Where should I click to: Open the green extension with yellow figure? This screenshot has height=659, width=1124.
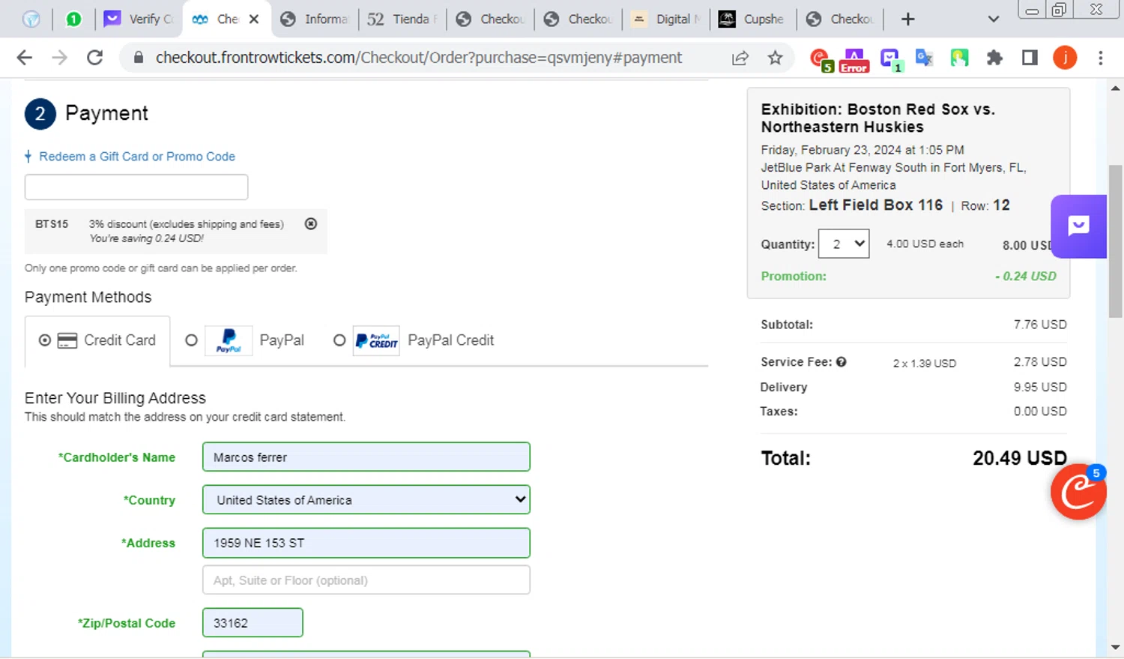(959, 58)
